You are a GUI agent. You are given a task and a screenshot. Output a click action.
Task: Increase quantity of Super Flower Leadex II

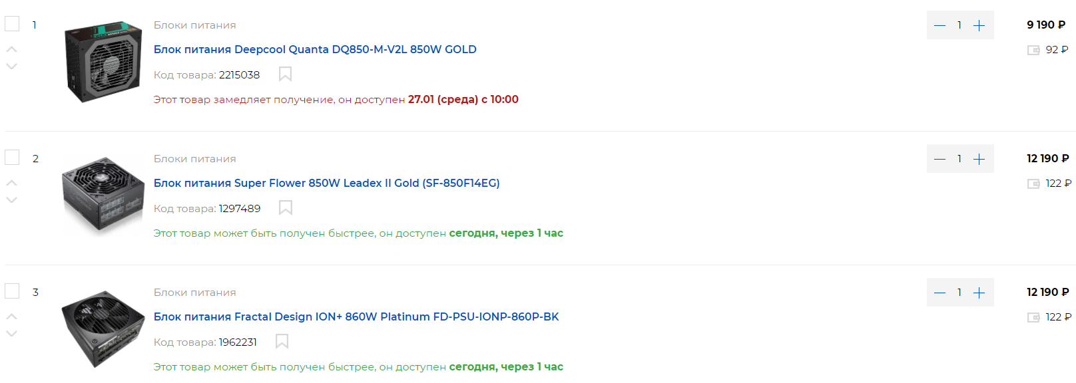pyautogui.click(x=979, y=160)
